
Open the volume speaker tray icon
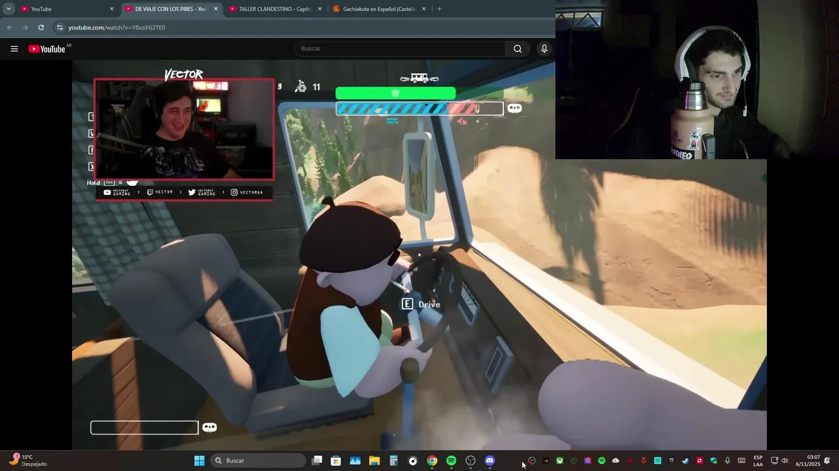pyautogui.click(x=785, y=461)
